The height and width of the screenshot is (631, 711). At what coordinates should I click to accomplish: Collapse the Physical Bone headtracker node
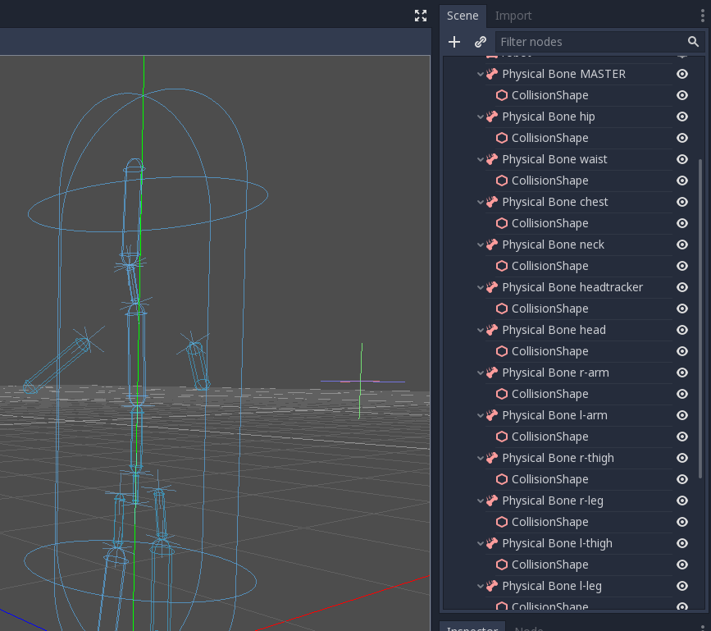tap(481, 287)
